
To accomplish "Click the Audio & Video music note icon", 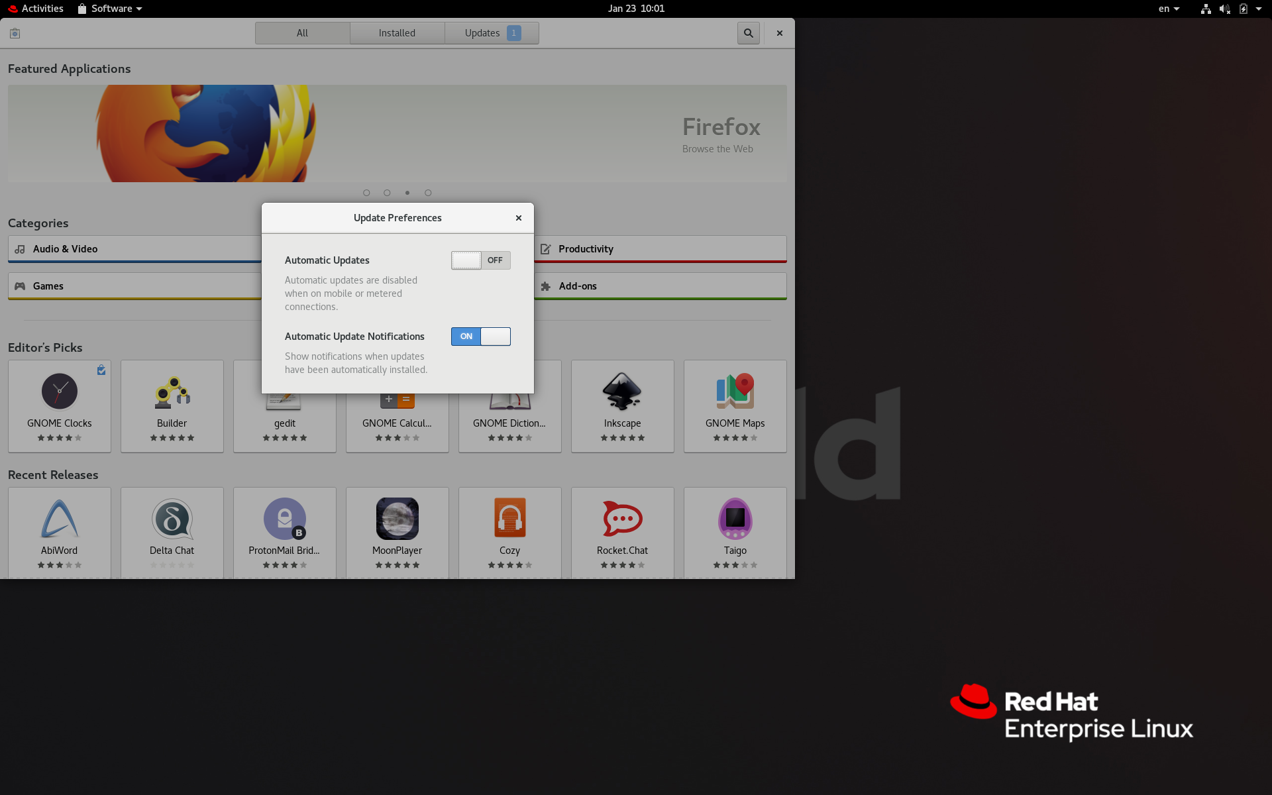I will [20, 249].
